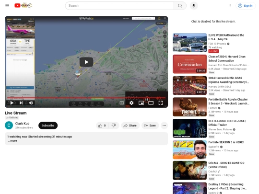This screenshot has height=194, width=259.
Task: Click the Sign in button
Action: click(x=245, y=6)
